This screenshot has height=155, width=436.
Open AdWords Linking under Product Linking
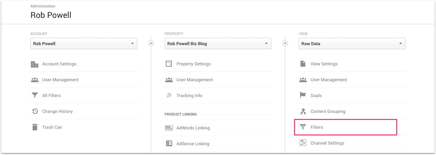pyautogui.click(x=193, y=128)
